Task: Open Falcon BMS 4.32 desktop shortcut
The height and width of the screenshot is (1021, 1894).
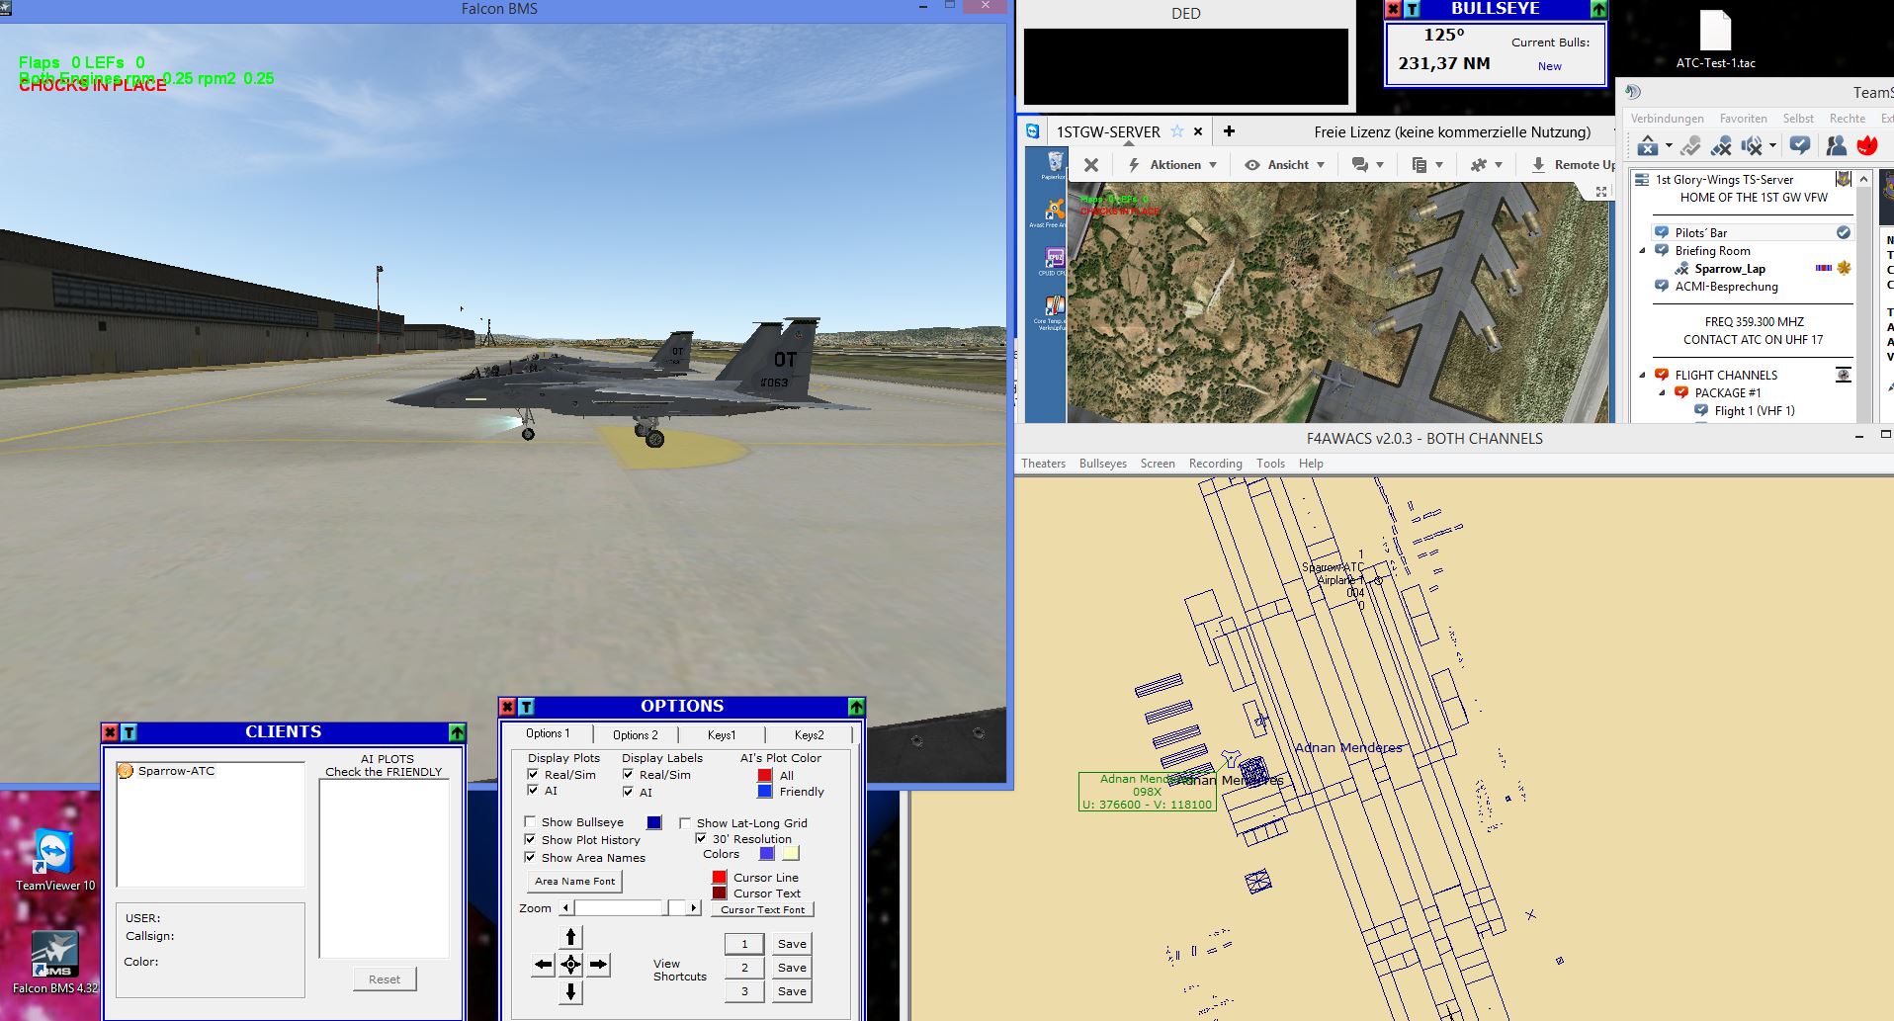Action: click(x=55, y=962)
